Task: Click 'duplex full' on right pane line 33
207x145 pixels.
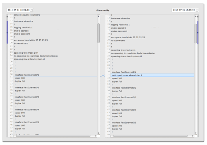Action: pos(117,82)
